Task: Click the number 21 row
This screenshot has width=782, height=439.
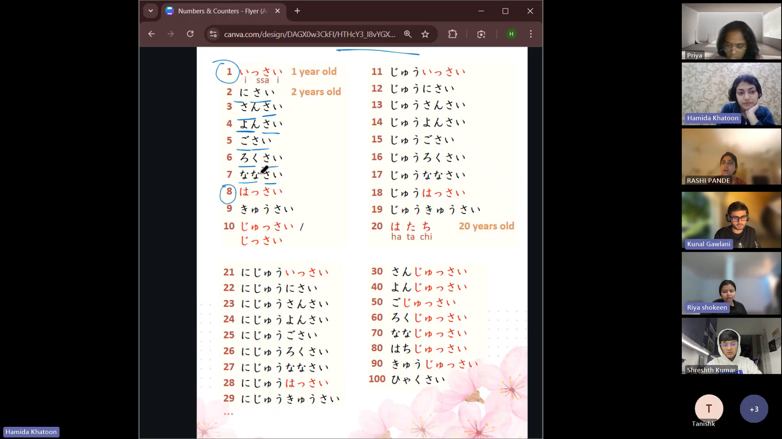Action: point(276,272)
